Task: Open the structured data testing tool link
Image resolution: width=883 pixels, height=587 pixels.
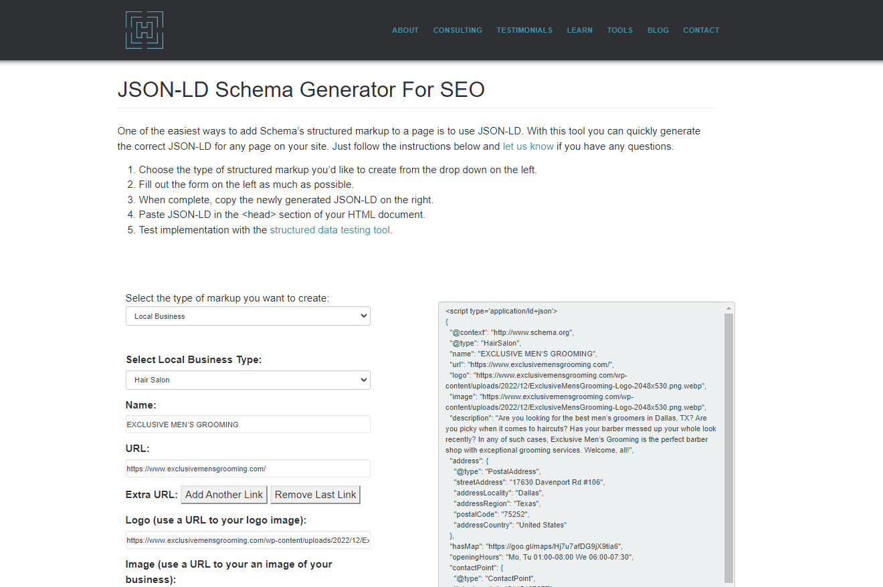Action: click(x=330, y=229)
